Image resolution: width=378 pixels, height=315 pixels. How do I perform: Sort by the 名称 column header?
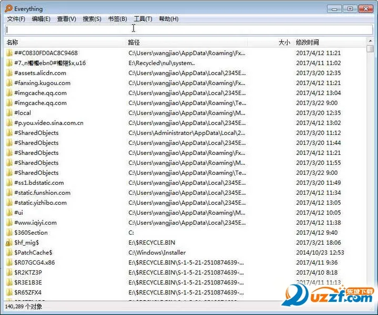12,43
